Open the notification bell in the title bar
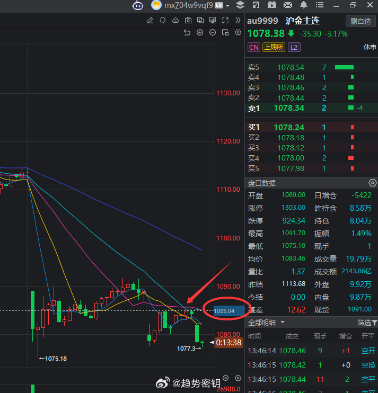The image size is (378, 393). pos(303,5)
